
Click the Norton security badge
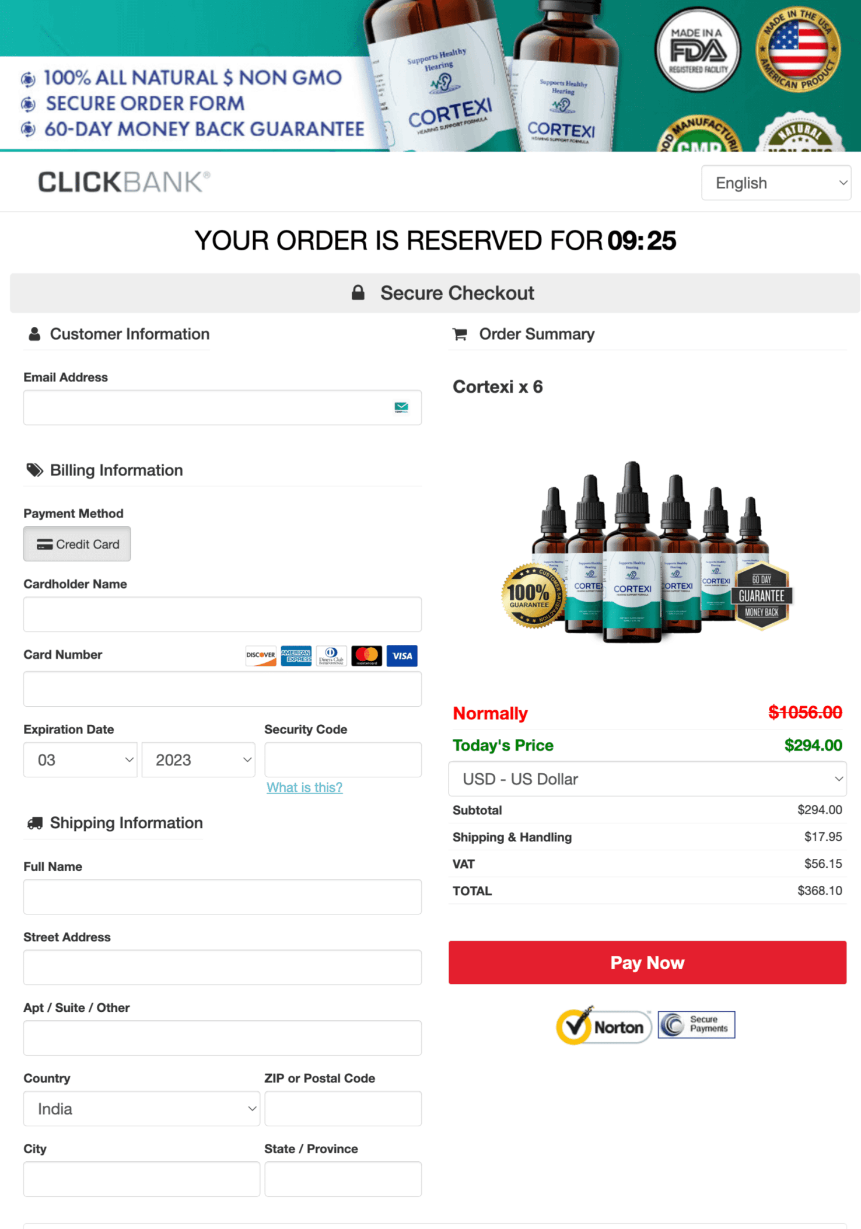point(604,1025)
